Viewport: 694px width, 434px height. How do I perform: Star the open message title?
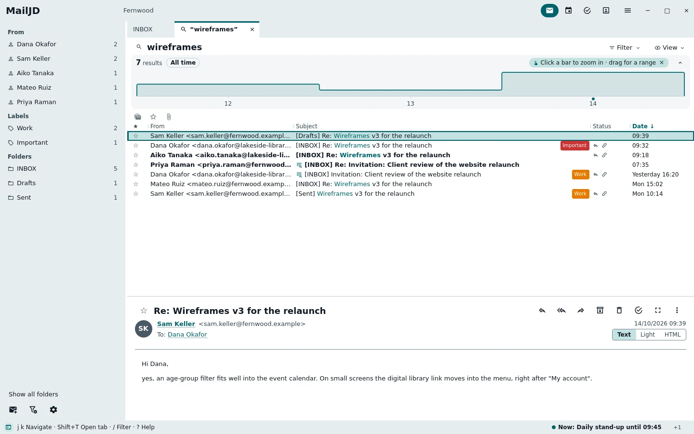144,311
